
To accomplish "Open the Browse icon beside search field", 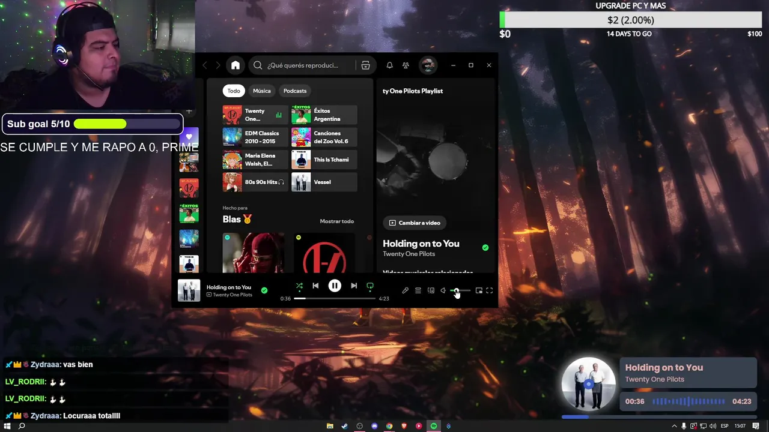I will (365, 65).
